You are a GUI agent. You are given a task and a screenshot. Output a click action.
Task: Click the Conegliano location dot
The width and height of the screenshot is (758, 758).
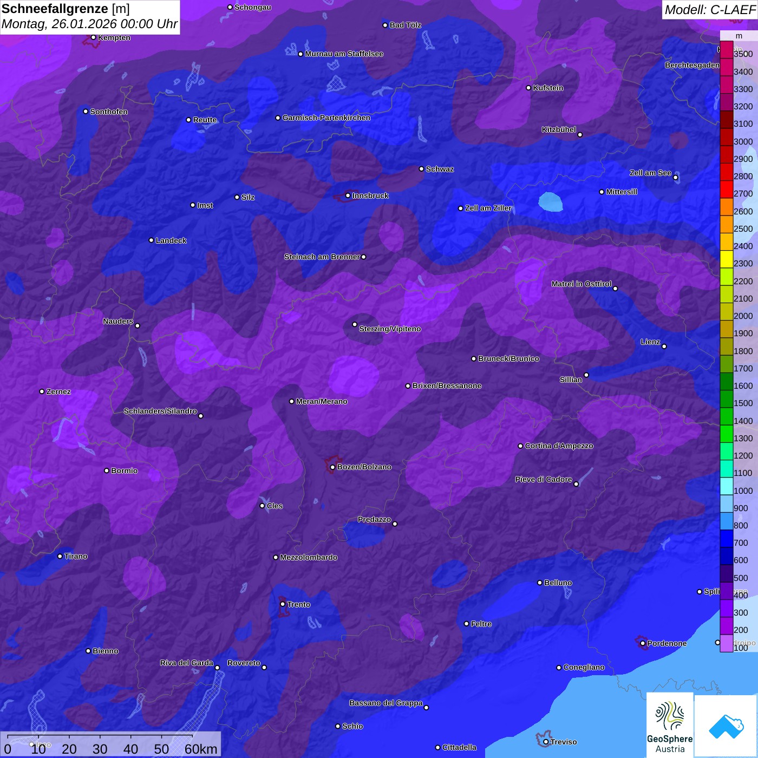pos(559,668)
